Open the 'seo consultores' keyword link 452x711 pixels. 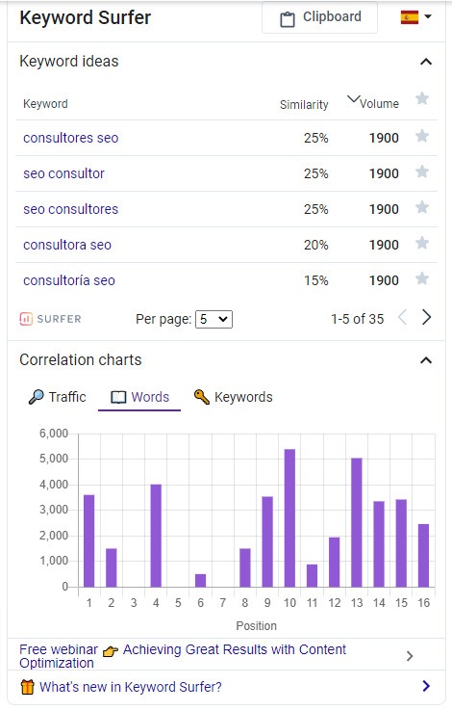(x=70, y=209)
